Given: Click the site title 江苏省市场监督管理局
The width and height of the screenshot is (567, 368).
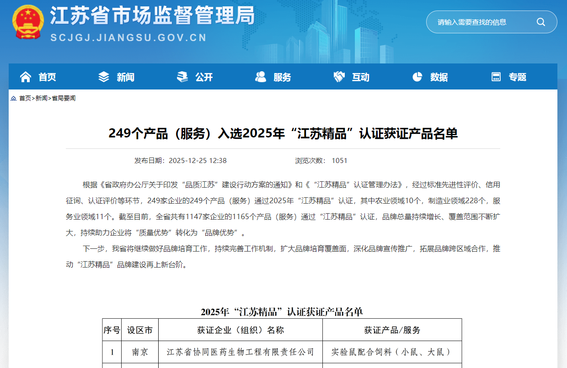Looking at the screenshot, I should [152, 17].
